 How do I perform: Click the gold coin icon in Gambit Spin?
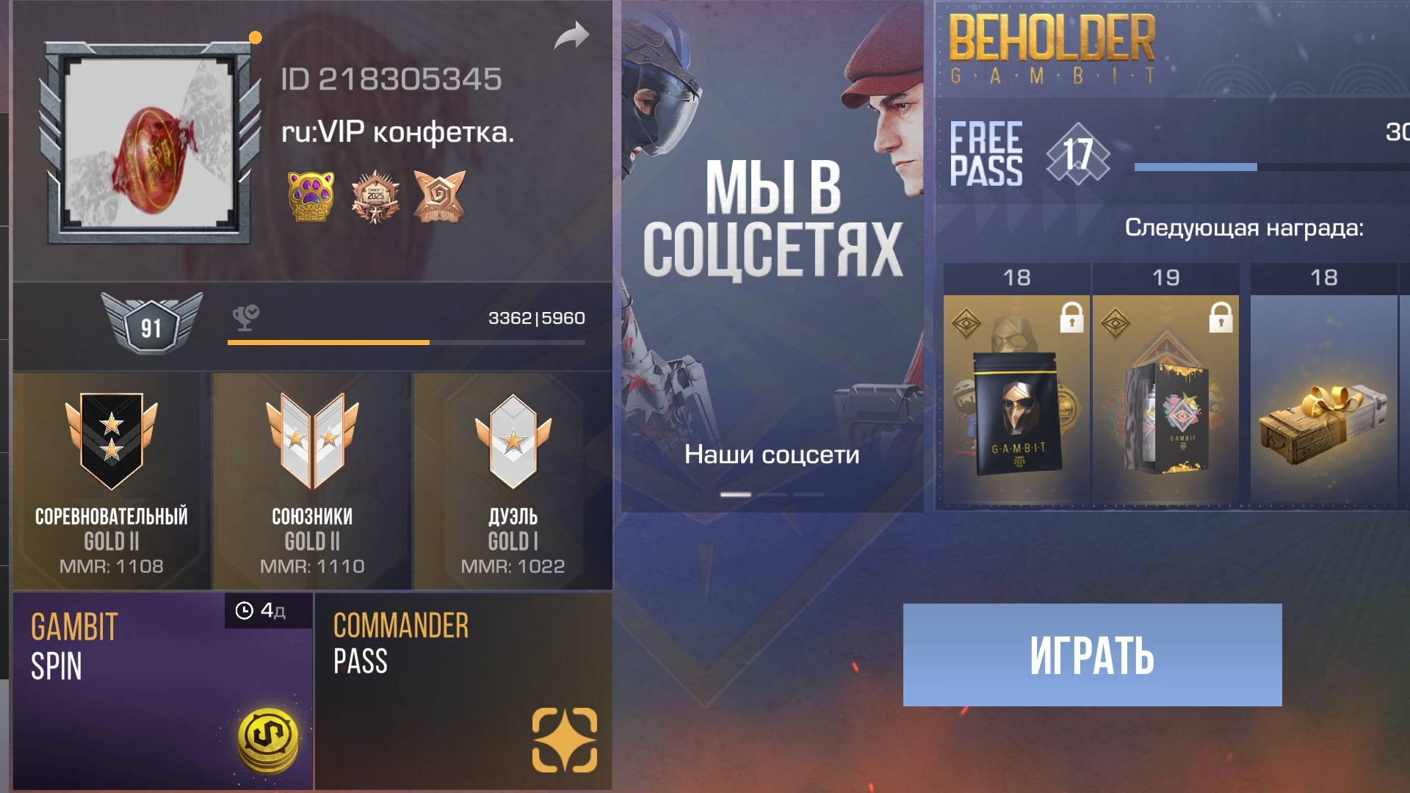[x=269, y=740]
